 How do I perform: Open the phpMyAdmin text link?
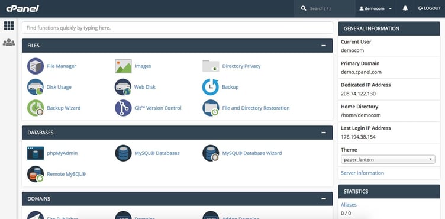point(62,153)
